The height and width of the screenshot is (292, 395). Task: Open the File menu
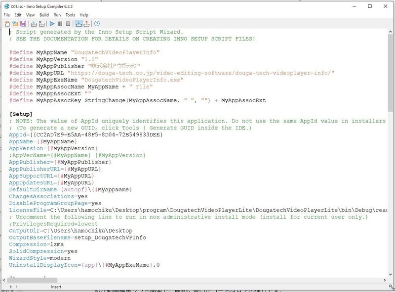pyautogui.click(x=7, y=15)
